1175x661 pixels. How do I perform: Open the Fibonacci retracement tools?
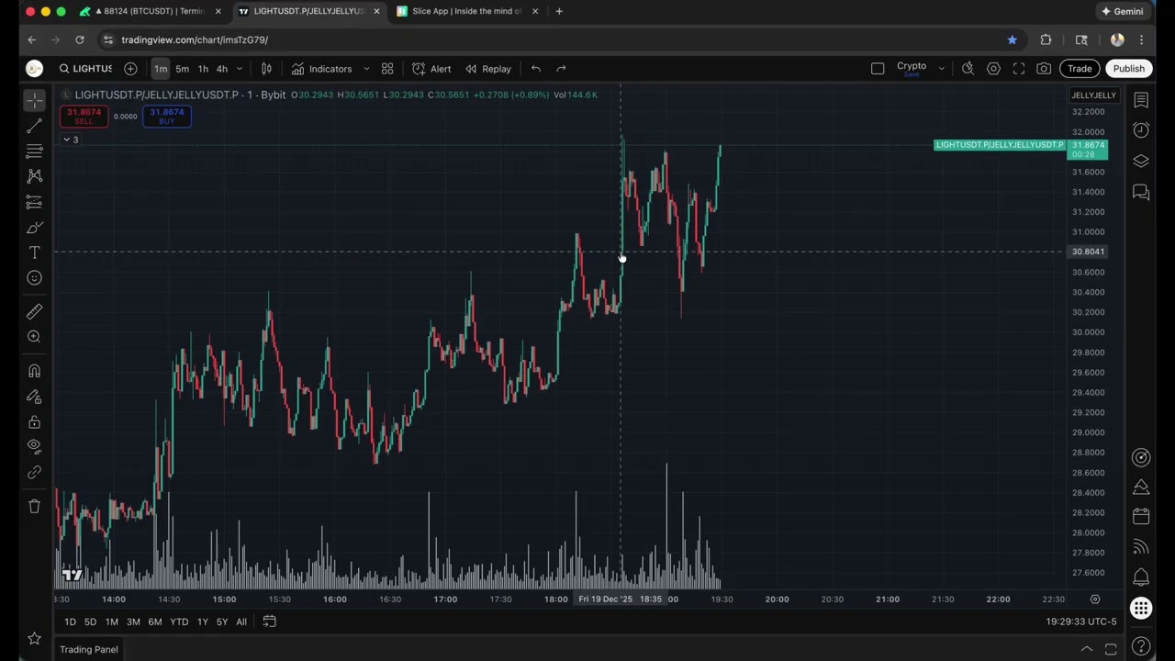pyautogui.click(x=34, y=151)
